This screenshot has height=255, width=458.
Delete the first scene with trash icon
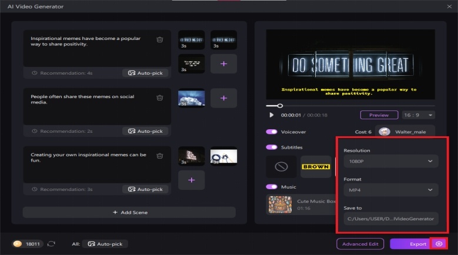[159, 39]
